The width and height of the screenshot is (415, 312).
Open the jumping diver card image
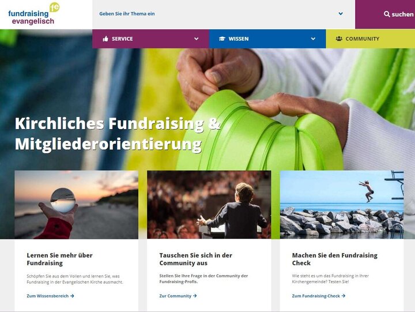tap(342, 205)
